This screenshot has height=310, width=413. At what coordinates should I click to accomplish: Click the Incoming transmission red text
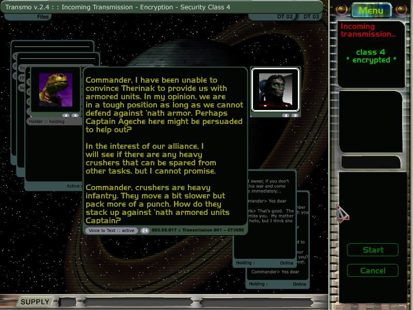click(368, 30)
